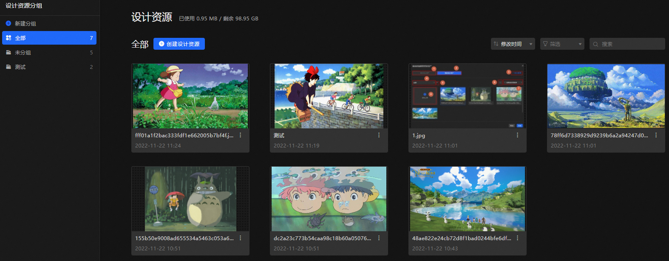Click file name dc2a23c773b54caa98c18b60a05076...
Screen dimensions: 669x261
point(322,238)
